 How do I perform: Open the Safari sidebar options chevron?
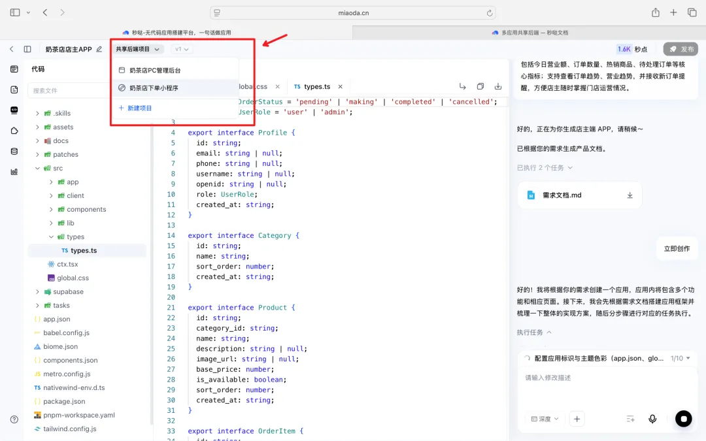pyautogui.click(x=28, y=12)
